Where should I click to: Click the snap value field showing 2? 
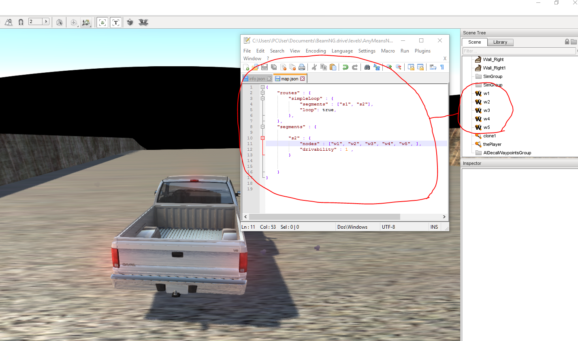[x=36, y=21]
